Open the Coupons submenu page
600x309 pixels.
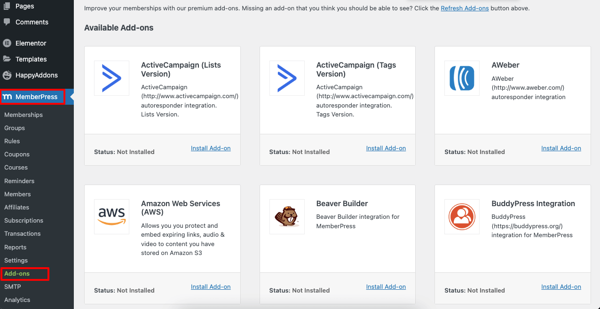click(x=17, y=154)
